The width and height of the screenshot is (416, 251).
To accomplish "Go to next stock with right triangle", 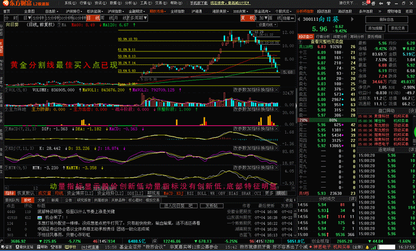I will [353, 19].
